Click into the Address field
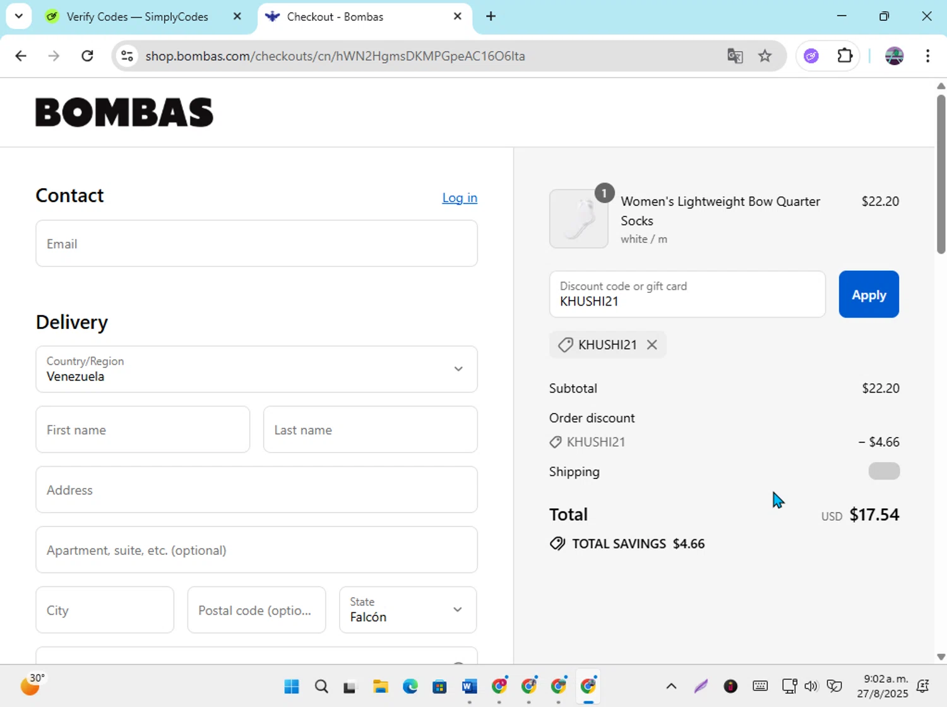The height and width of the screenshot is (707, 947). click(x=256, y=490)
